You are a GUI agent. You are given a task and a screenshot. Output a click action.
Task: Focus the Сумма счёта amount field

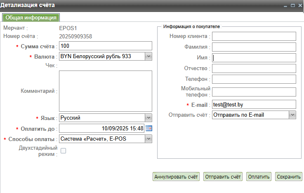point(106,46)
